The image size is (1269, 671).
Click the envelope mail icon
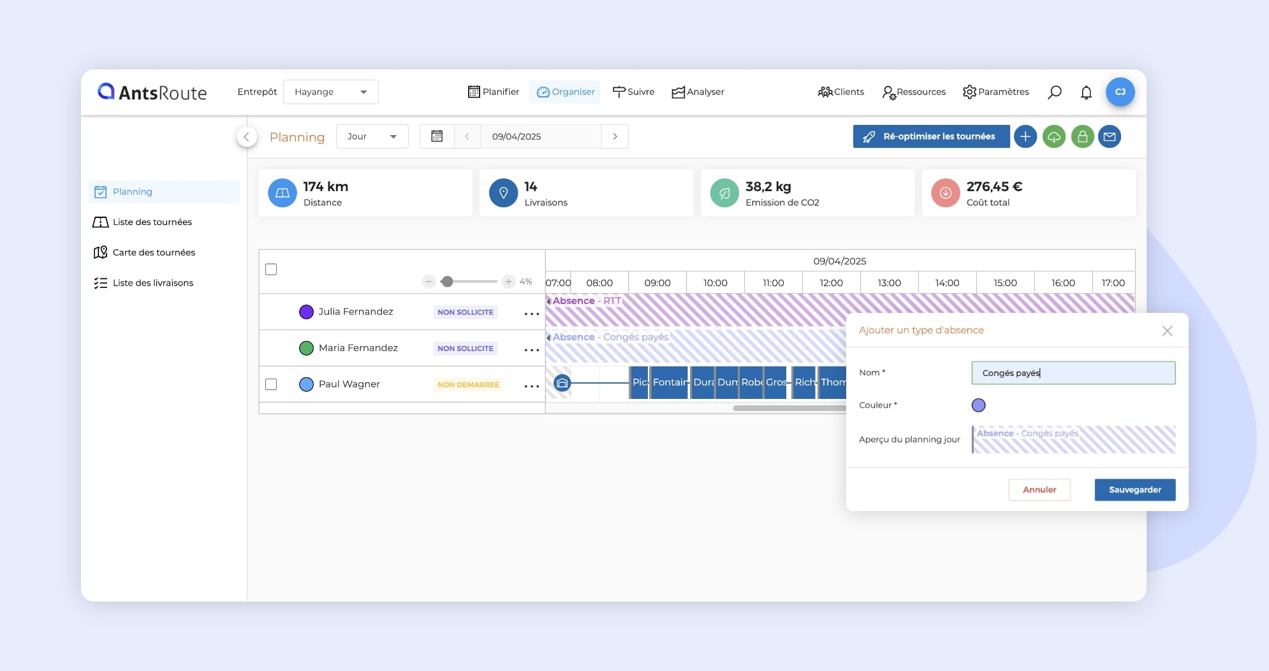coord(1110,136)
